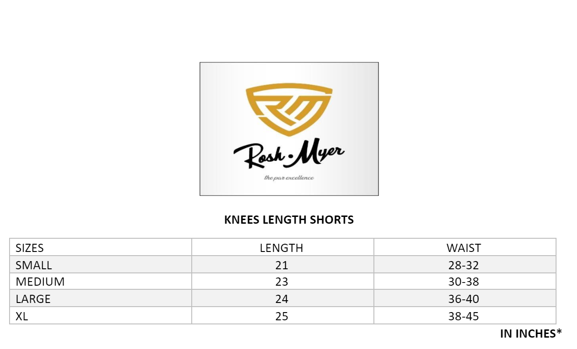Click the length value 23 cell
Viewport: 577px width, 349px height.
[x=282, y=282]
